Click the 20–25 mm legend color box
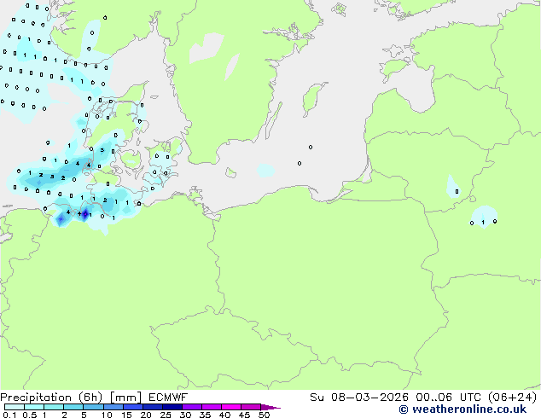Screen dimensions: 541x418 [152, 407]
